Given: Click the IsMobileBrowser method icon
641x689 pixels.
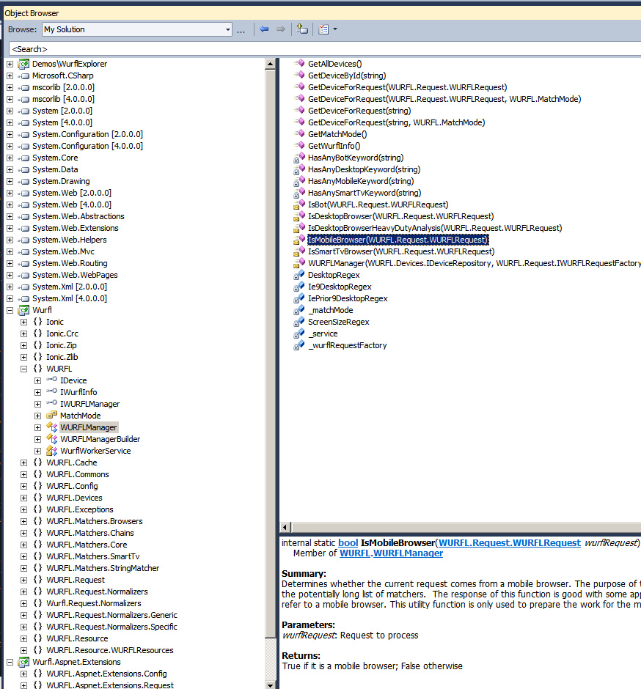Looking at the screenshot, I should pyautogui.click(x=299, y=240).
